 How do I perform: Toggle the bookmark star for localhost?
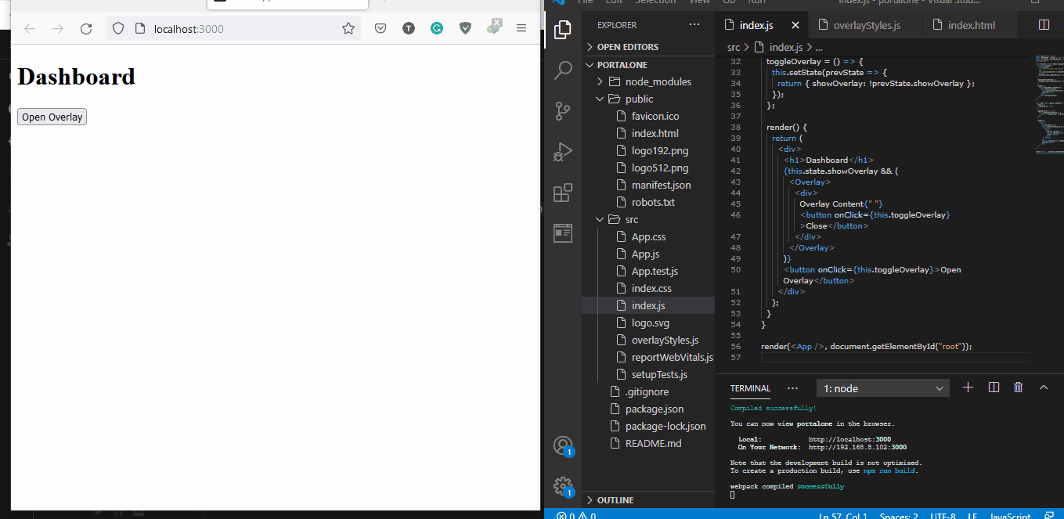(348, 27)
